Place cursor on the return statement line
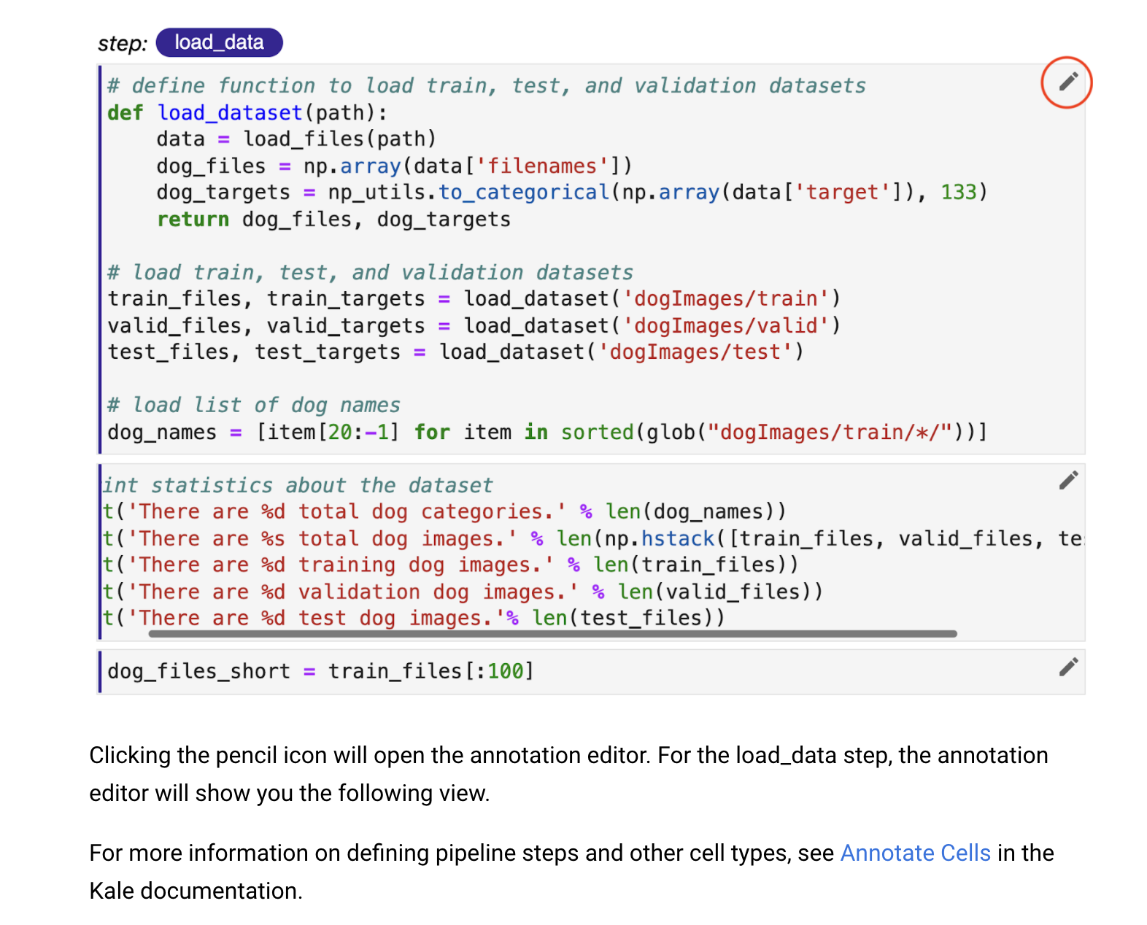Viewport: 1147px width, 925px height. coord(333,219)
